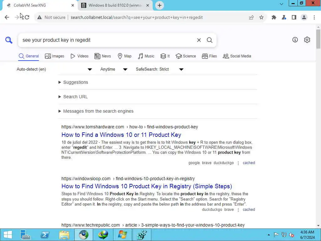Open more options for the tomshardware result
Viewport: 321px width, 241px height.
tap(238, 163)
